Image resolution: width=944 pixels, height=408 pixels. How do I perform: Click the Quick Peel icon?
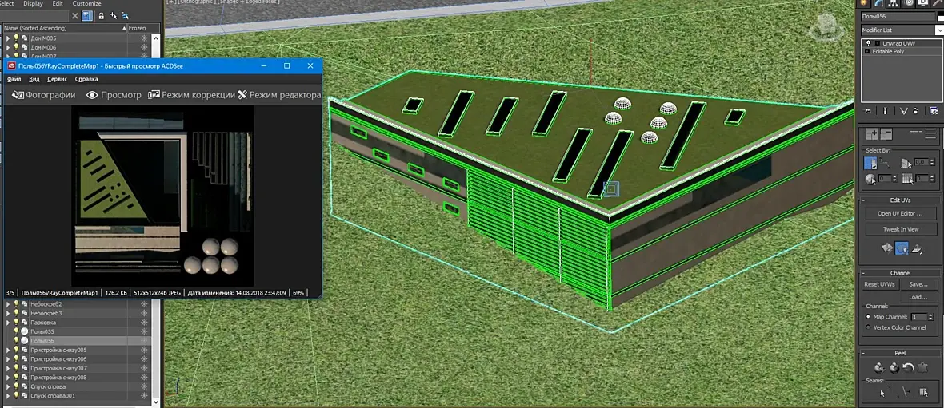pyautogui.click(x=879, y=368)
